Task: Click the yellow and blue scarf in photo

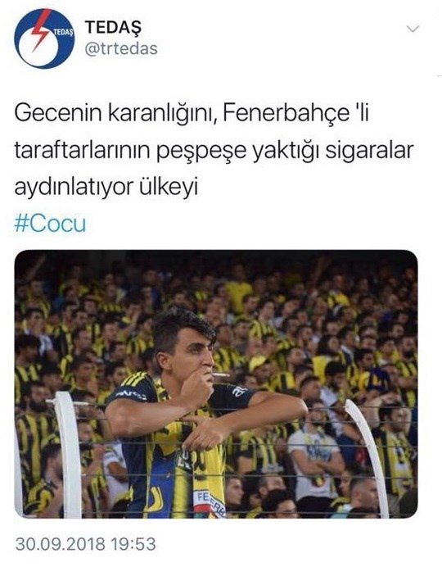Action: pyautogui.click(x=187, y=466)
